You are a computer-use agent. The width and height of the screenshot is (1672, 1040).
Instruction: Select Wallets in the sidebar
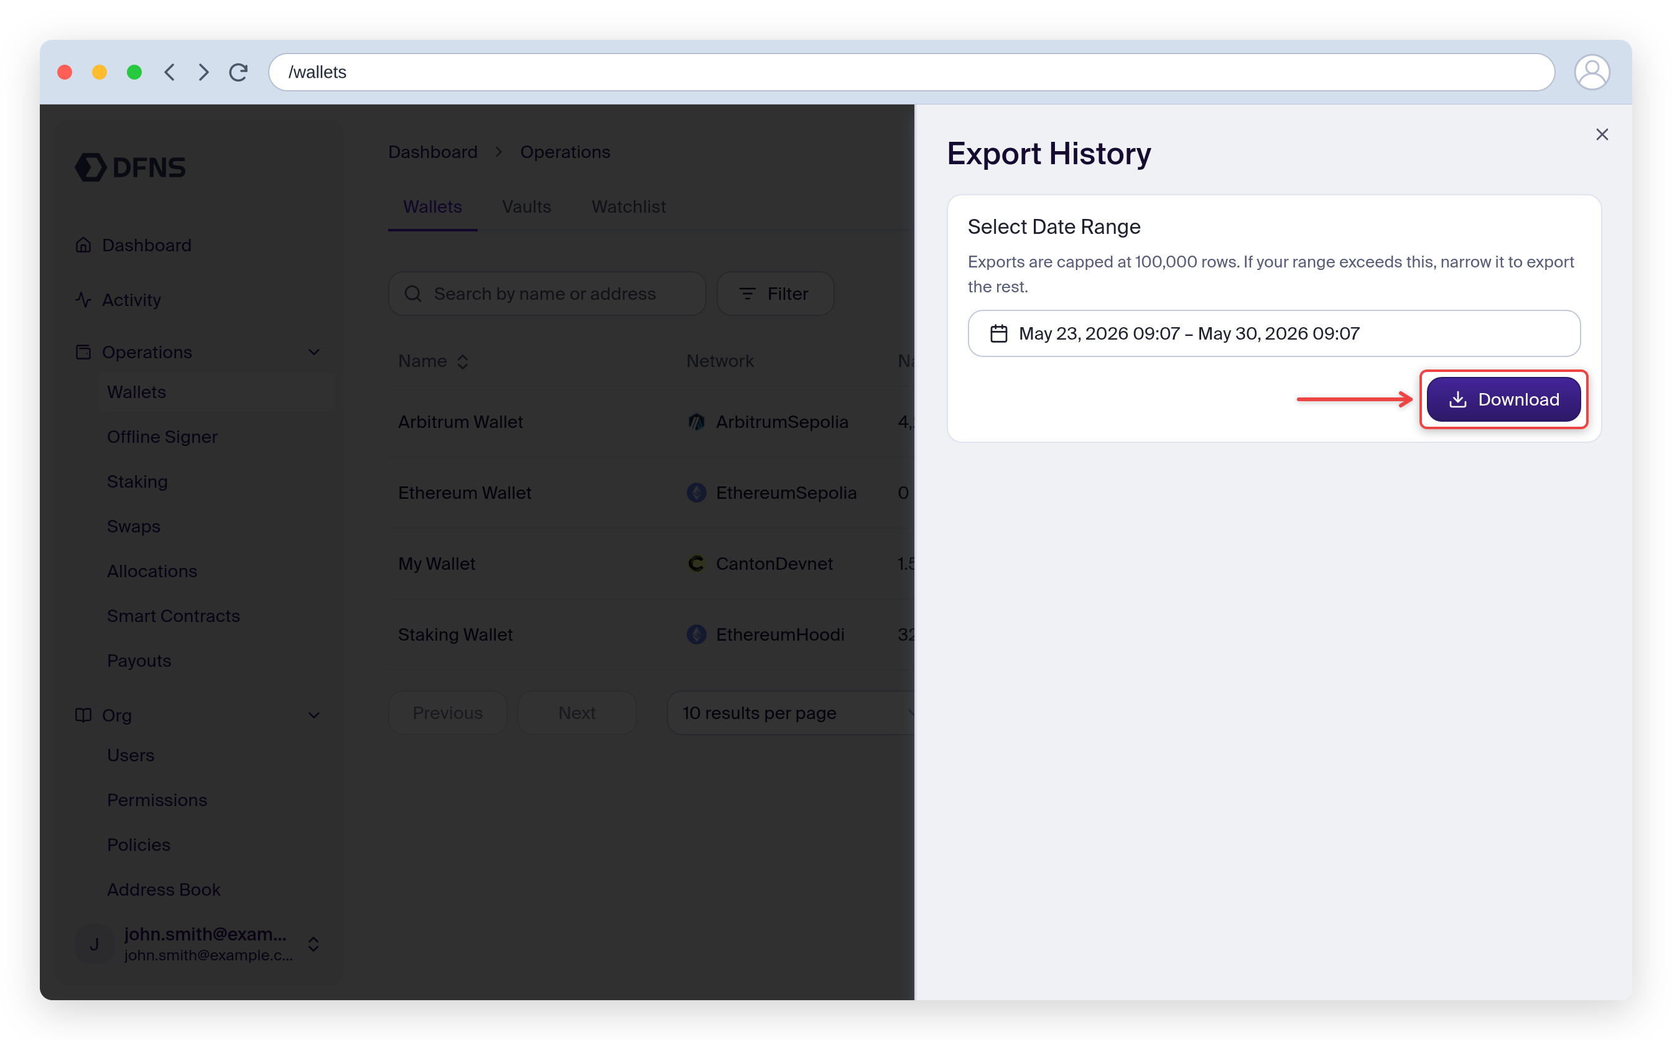215,392
